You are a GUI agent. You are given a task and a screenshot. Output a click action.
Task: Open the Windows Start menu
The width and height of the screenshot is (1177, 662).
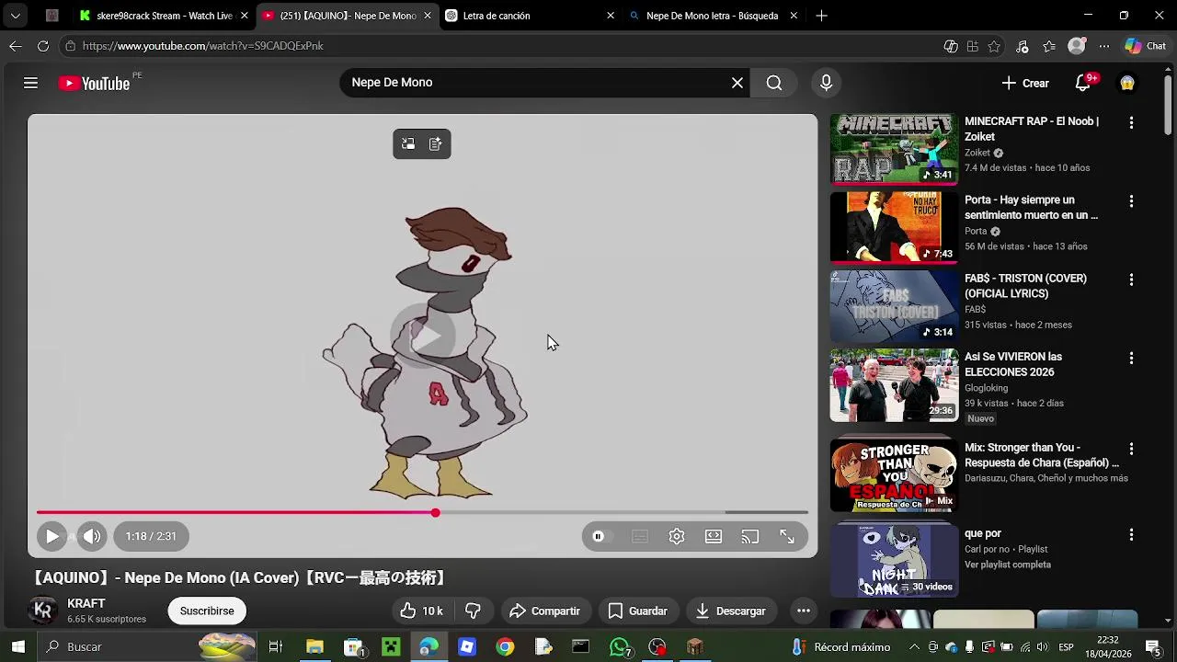point(17,646)
